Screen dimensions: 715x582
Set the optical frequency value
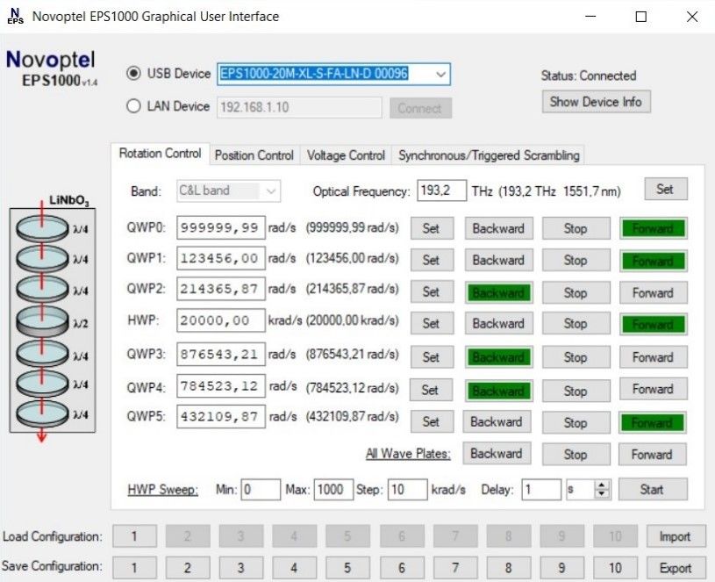[x=665, y=190]
